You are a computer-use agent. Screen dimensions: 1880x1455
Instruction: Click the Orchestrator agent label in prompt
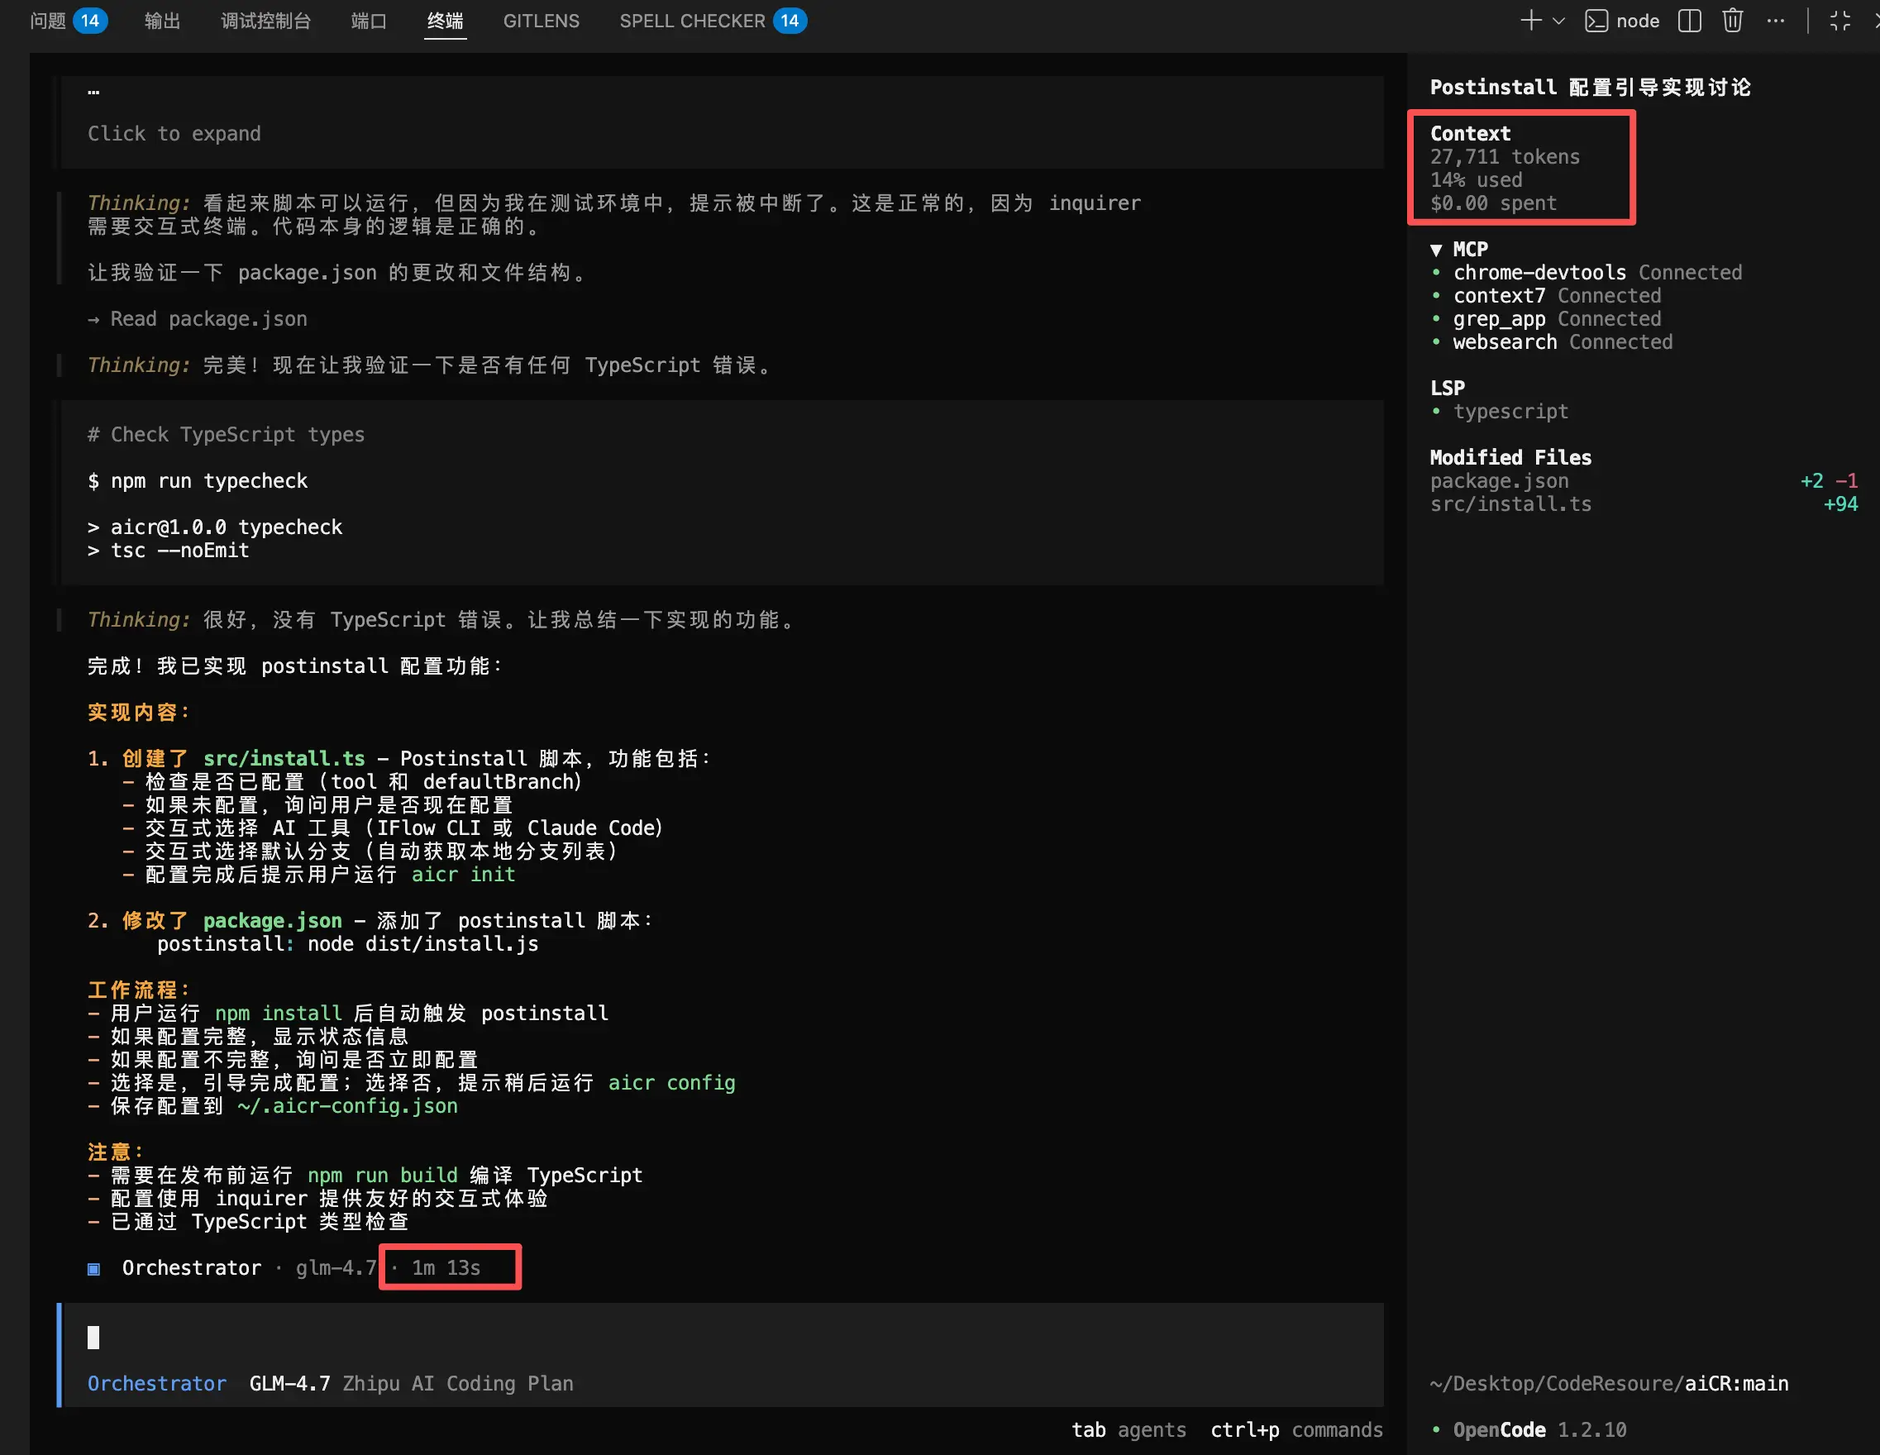point(157,1383)
